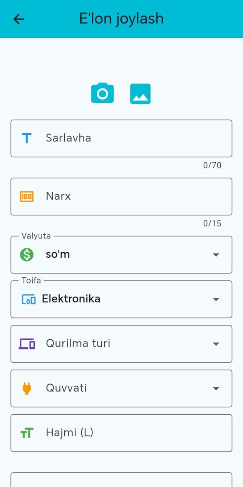
Task: Select the gallery image picker icon
Action: pos(140,93)
